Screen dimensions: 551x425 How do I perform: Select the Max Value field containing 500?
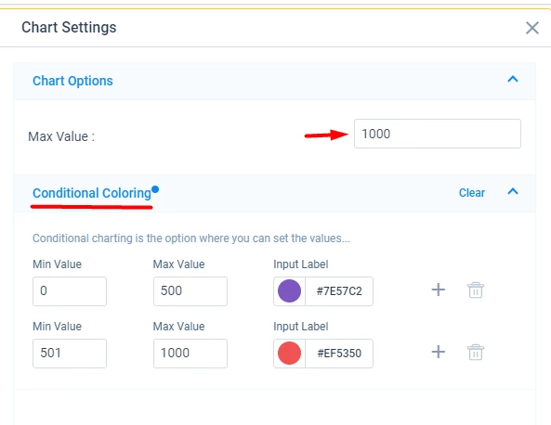tap(190, 291)
